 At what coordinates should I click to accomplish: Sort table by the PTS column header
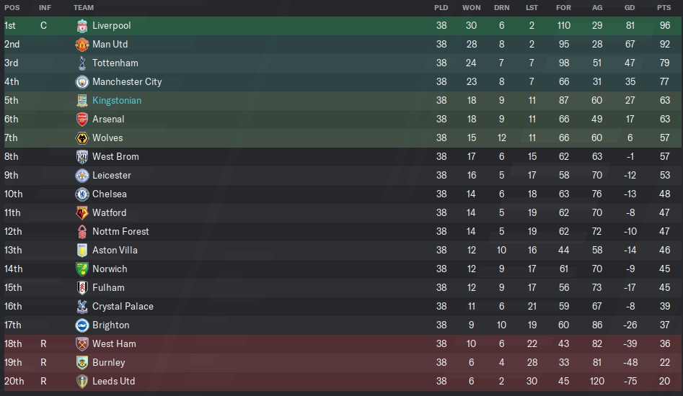[x=664, y=7]
